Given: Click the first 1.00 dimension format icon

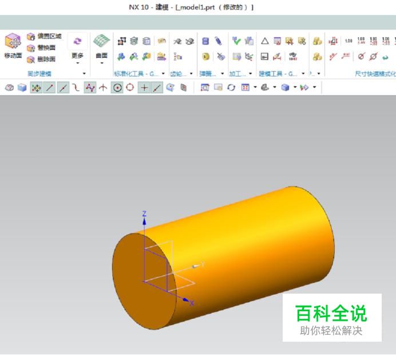Looking at the screenshot, I should click(x=349, y=41).
